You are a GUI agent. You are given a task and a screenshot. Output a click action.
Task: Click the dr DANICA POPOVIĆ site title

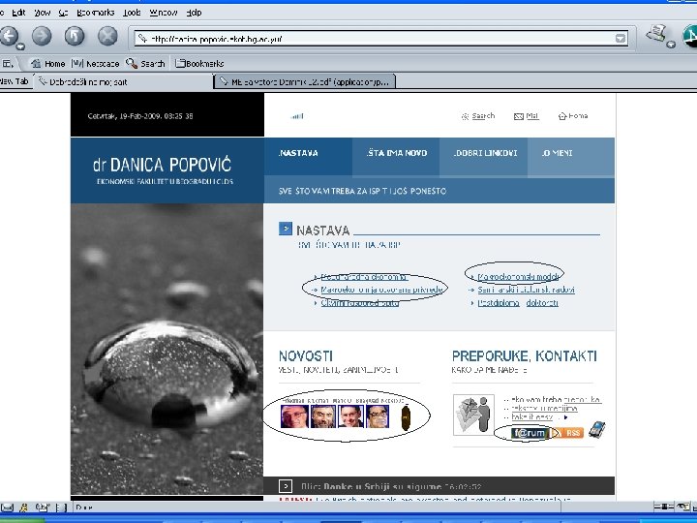tap(163, 165)
